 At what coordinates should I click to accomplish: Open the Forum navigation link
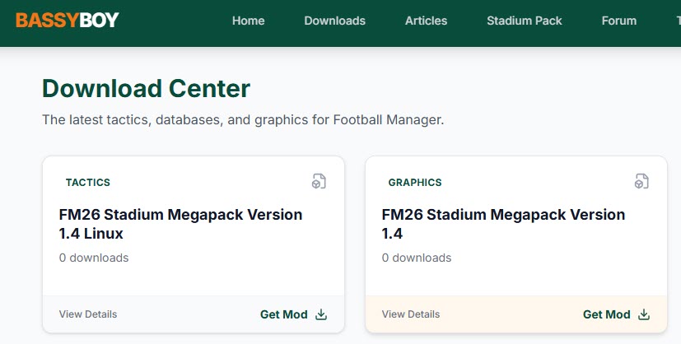pos(618,21)
